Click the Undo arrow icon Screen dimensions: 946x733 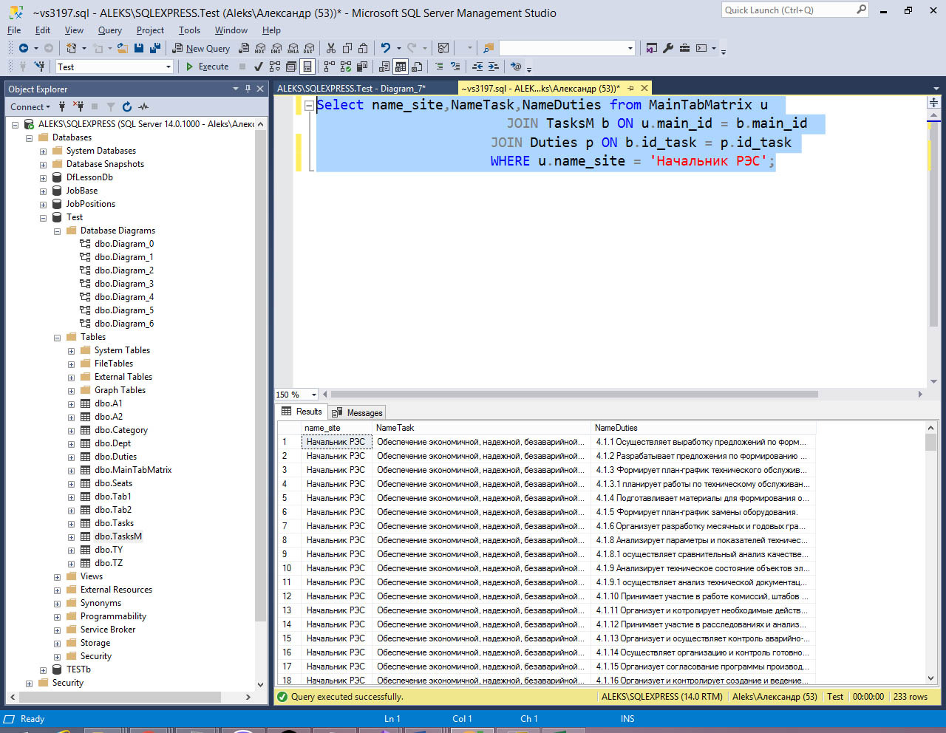click(385, 48)
